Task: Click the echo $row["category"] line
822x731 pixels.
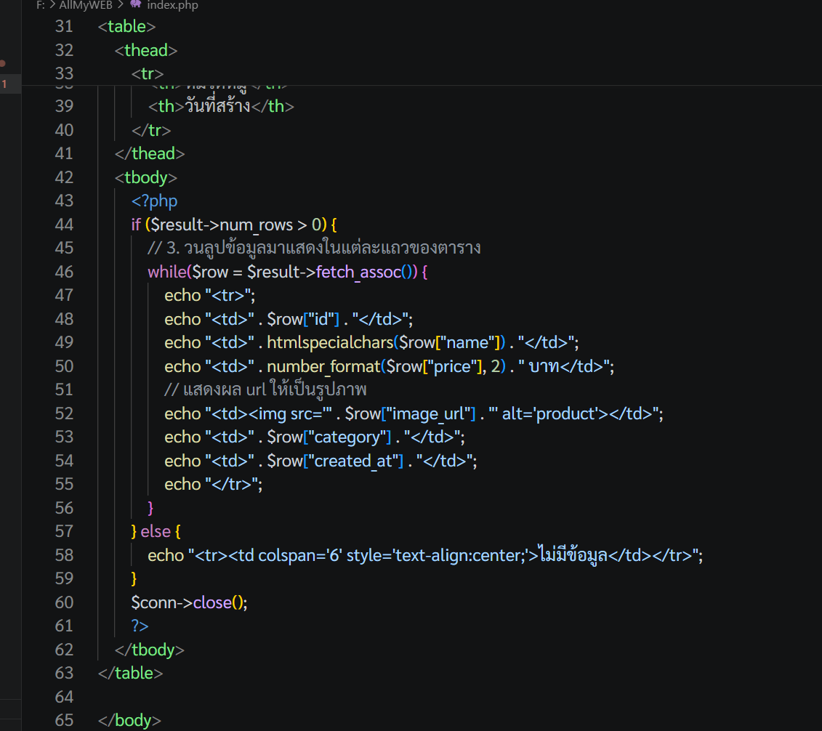Action: click(315, 437)
